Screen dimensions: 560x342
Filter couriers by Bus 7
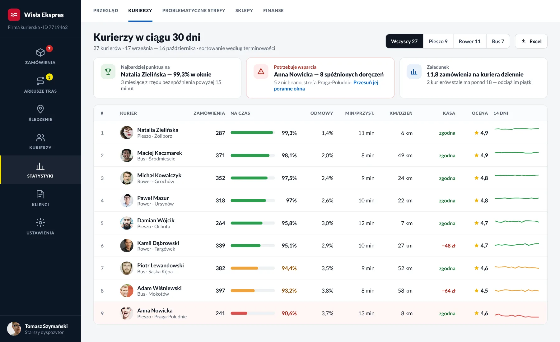498,41
